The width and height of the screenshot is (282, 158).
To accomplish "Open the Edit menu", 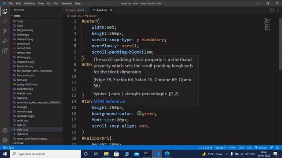I will 18,4.
